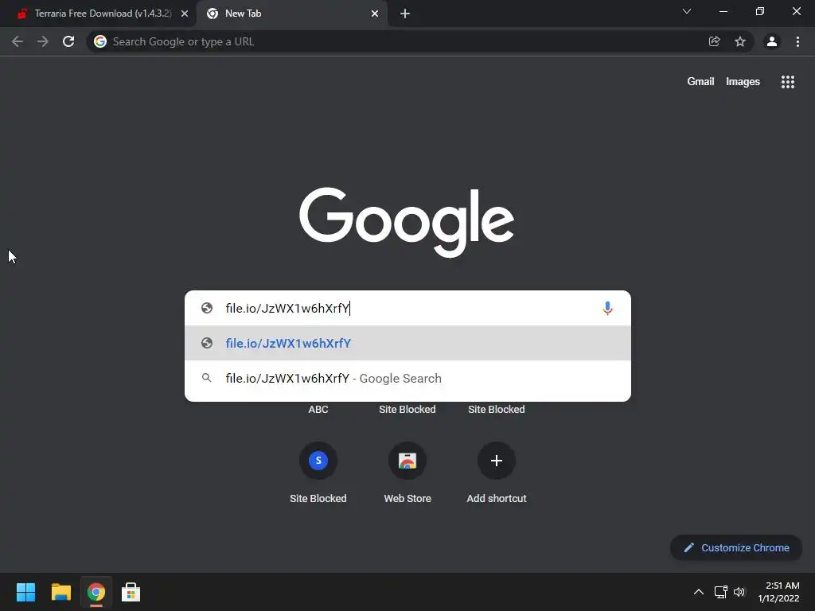Click Customize Chrome button

[x=736, y=547]
